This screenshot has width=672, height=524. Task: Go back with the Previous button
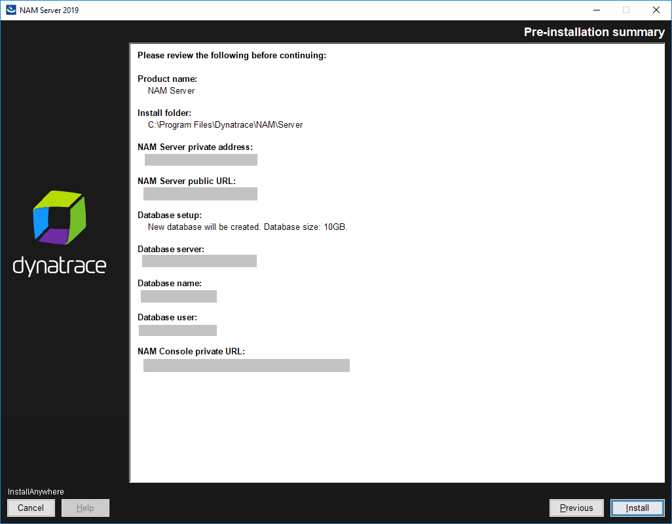click(x=576, y=508)
